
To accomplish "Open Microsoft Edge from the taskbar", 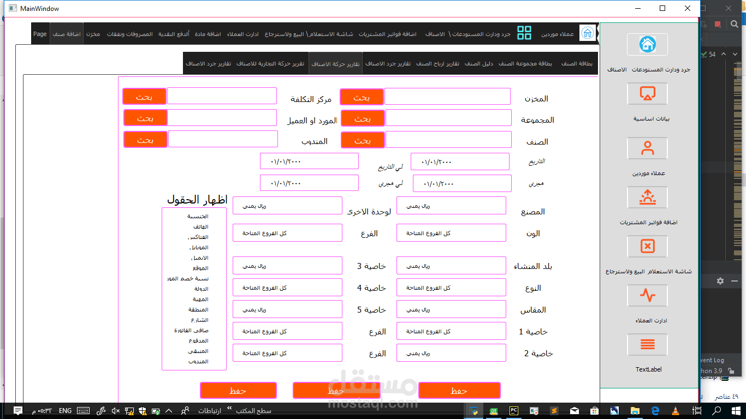I will pyautogui.click(x=655, y=411).
